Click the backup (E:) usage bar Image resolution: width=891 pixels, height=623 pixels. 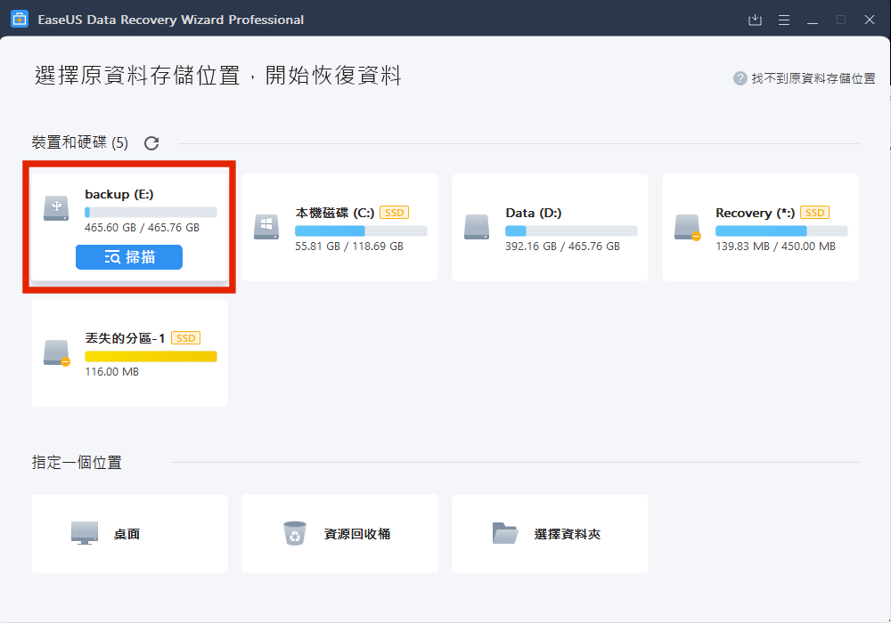click(x=151, y=212)
